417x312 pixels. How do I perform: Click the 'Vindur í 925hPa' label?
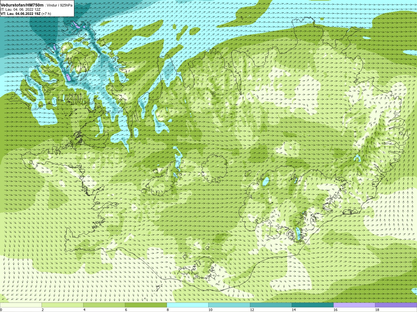60,5
